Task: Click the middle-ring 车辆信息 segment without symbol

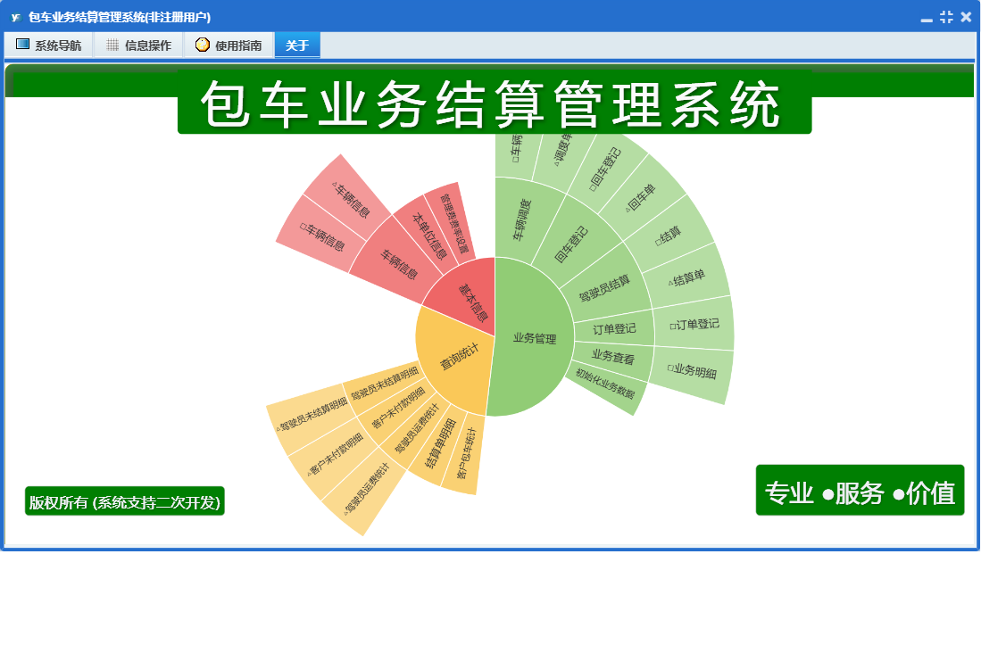Action: [399, 264]
